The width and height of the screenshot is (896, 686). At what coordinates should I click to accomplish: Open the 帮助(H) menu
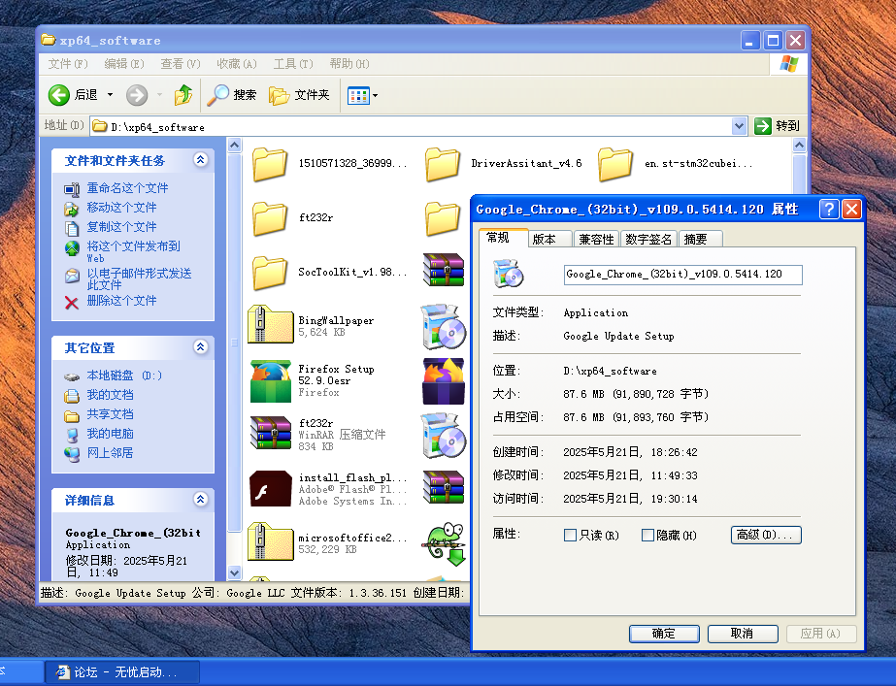[x=349, y=63]
